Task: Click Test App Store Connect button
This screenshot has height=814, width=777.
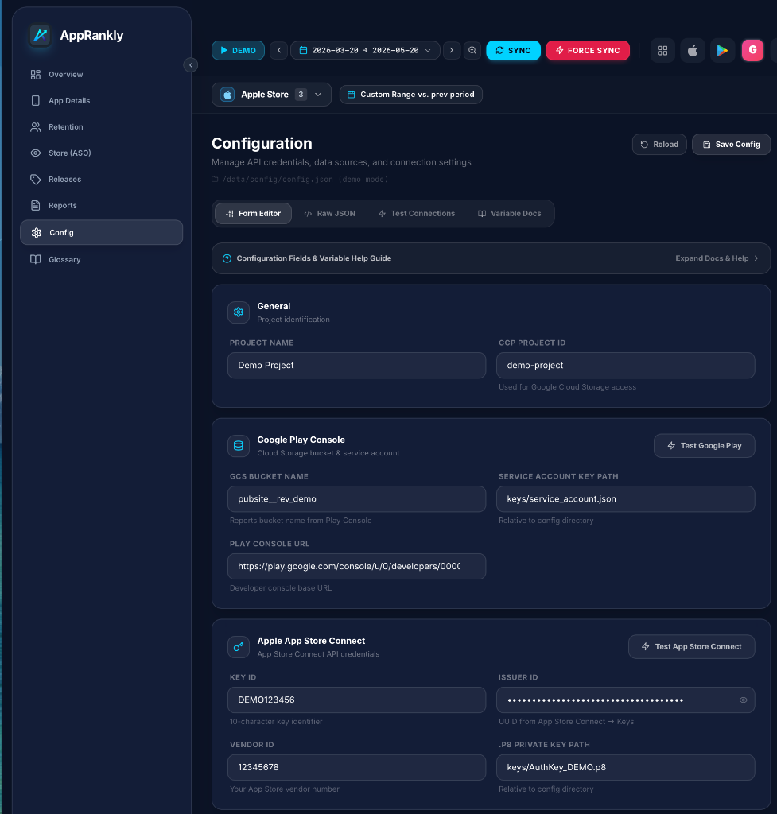Action: click(x=691, y=646)
